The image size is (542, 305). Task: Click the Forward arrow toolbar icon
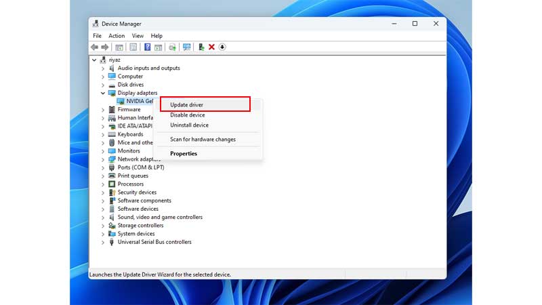pos(105,47)
